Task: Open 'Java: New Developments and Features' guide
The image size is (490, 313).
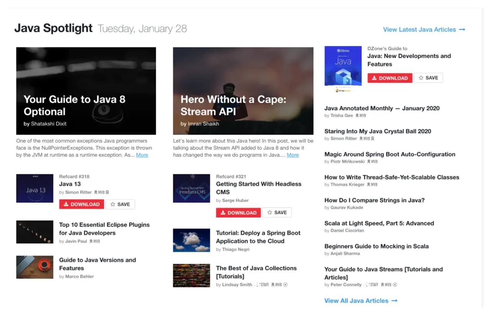Action: (x=409, y=60)
